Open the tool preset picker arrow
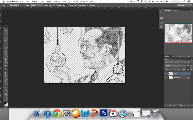The width and height of the screenshot is (193, 120). click(x=7, y=5)
